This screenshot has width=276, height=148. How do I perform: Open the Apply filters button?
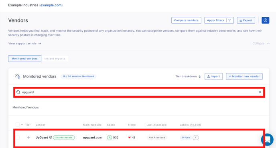[219, 20]
